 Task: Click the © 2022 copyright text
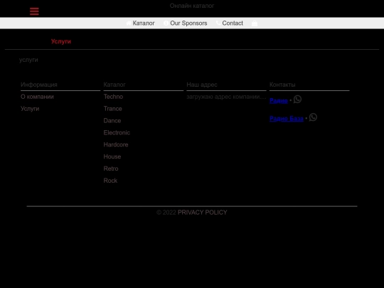tap(166, 213)
